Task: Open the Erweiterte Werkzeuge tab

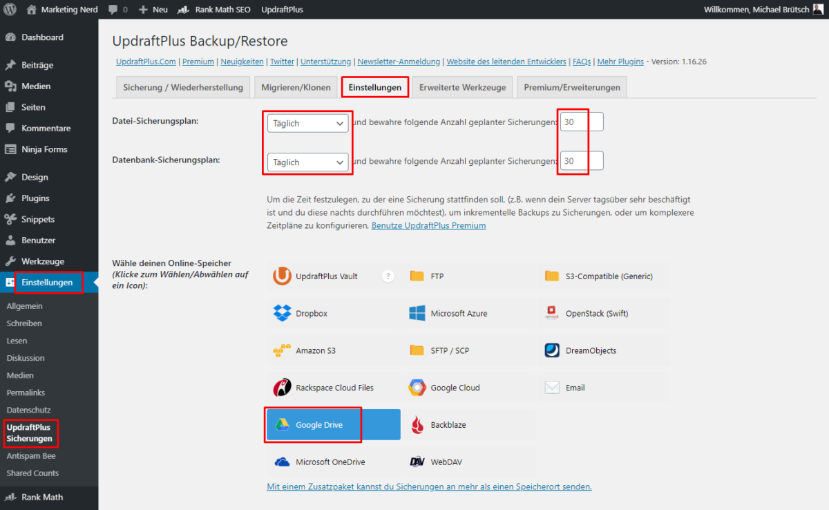Action: tap(462, 88)
